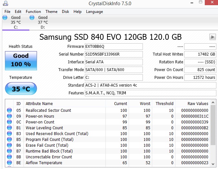This screenshot has width=218, height=169.
Task: Close the CrystalDiskInfo window
Action: click(212, 2)
